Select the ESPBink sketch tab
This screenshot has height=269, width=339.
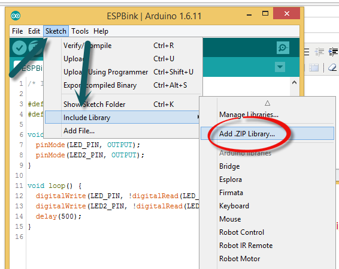(x=29, y=68)
